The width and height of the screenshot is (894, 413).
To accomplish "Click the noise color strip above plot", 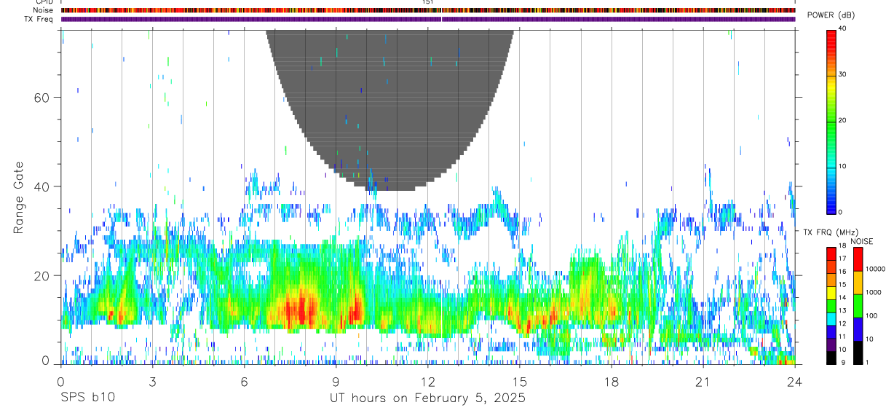I will point(428,10).
